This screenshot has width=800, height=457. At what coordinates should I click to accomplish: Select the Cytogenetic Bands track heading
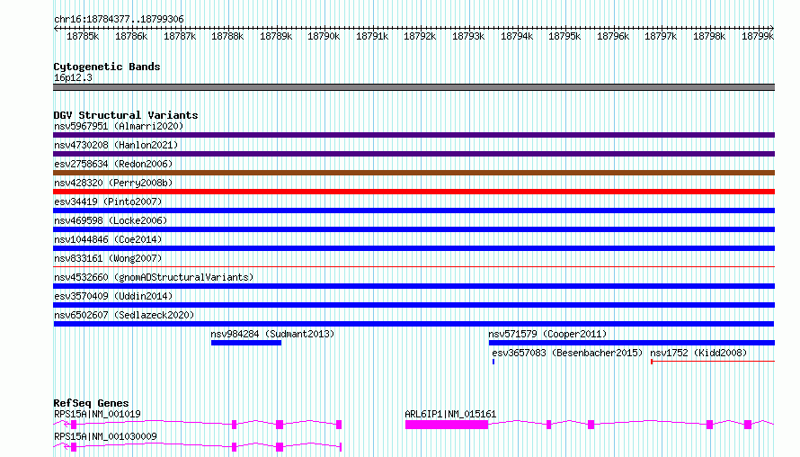click(x=107, y=67)
